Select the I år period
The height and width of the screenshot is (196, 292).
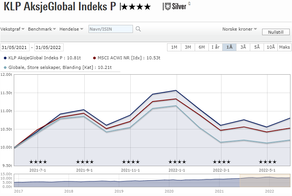[215, 47]
